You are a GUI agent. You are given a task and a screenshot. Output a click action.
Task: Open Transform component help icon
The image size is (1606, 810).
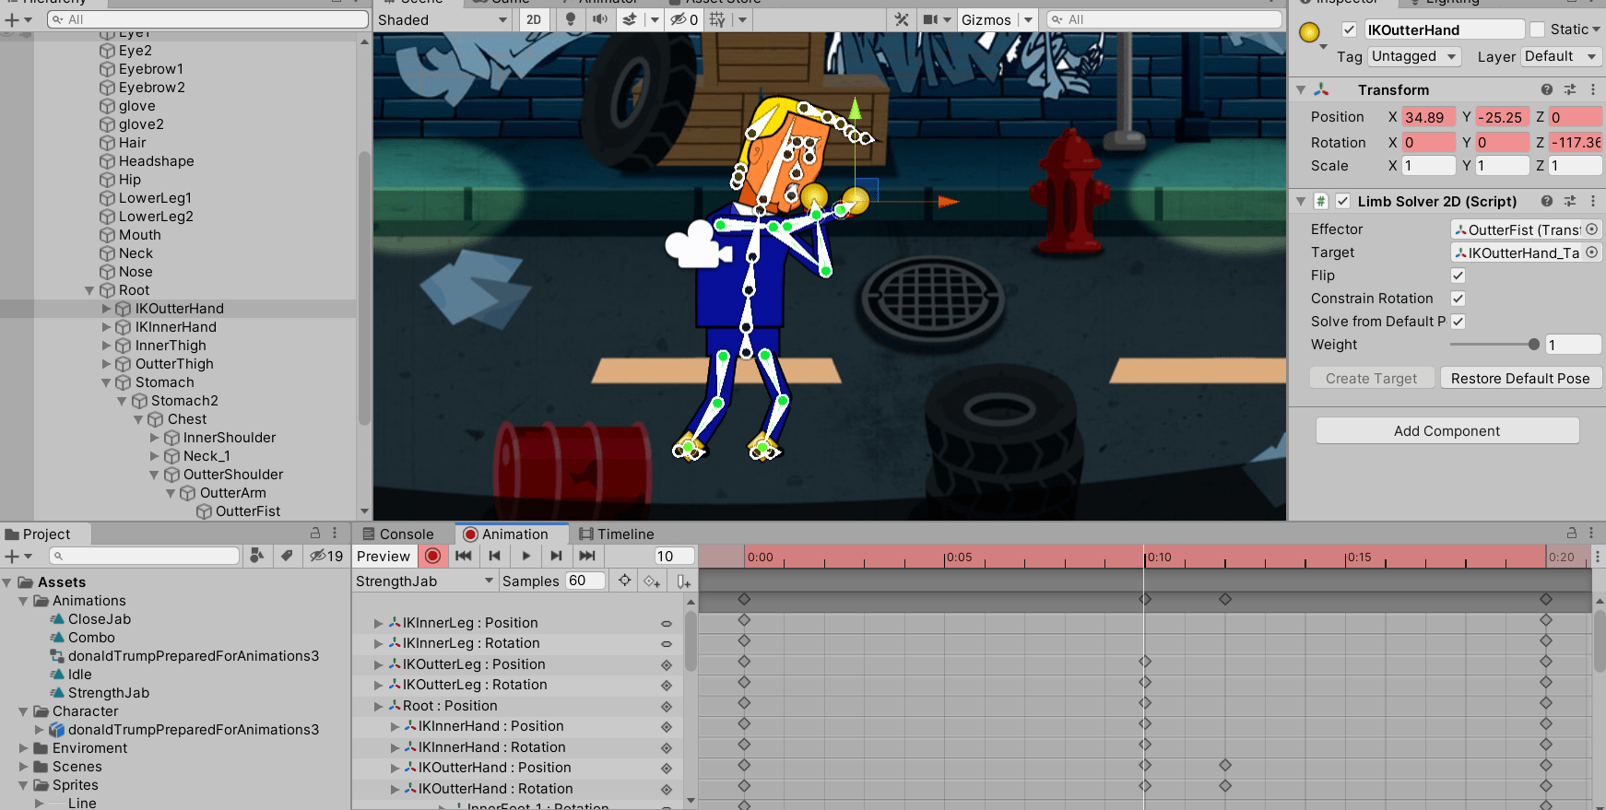pyautogui.click(x=1547, y=89)
